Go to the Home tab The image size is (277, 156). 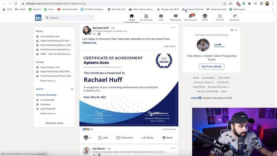click(132, 18)
